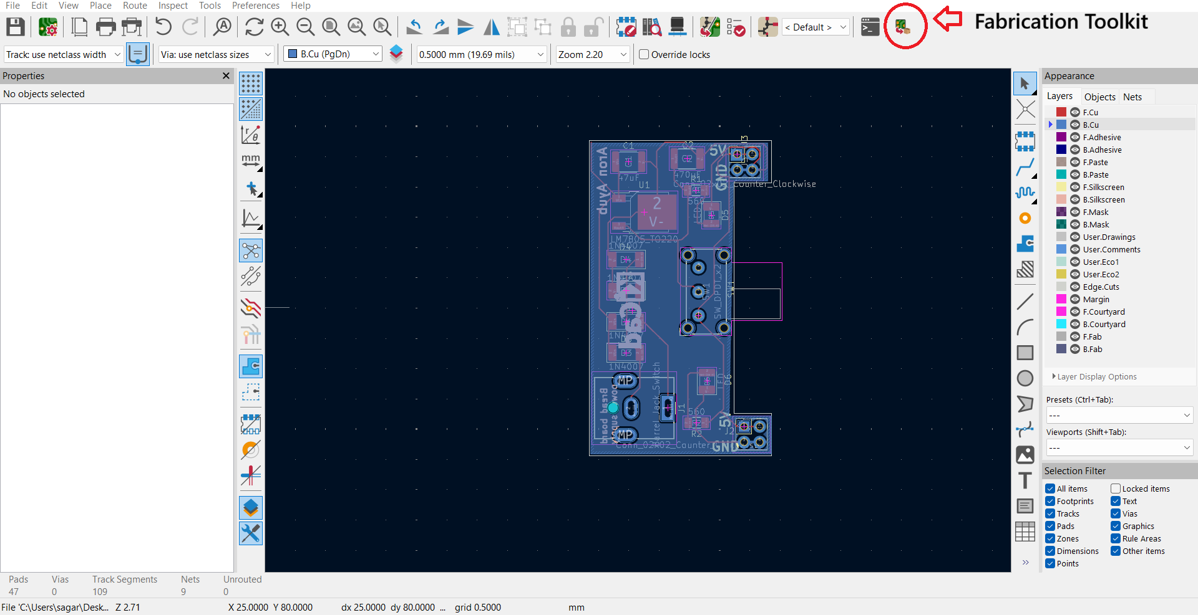The width and height of the screenshot is (1198, 615).
Task: Open the Place menu
Action: pos(100,6)
